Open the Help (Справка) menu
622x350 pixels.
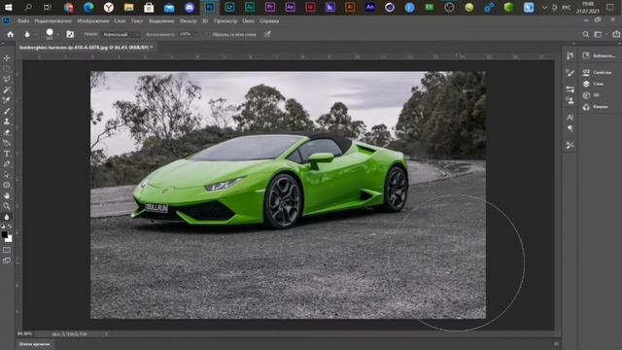269,21
